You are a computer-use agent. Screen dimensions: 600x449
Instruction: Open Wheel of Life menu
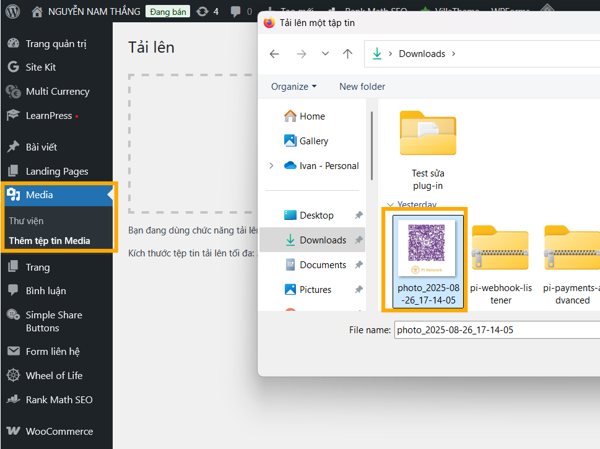click(x=56, y=375)
